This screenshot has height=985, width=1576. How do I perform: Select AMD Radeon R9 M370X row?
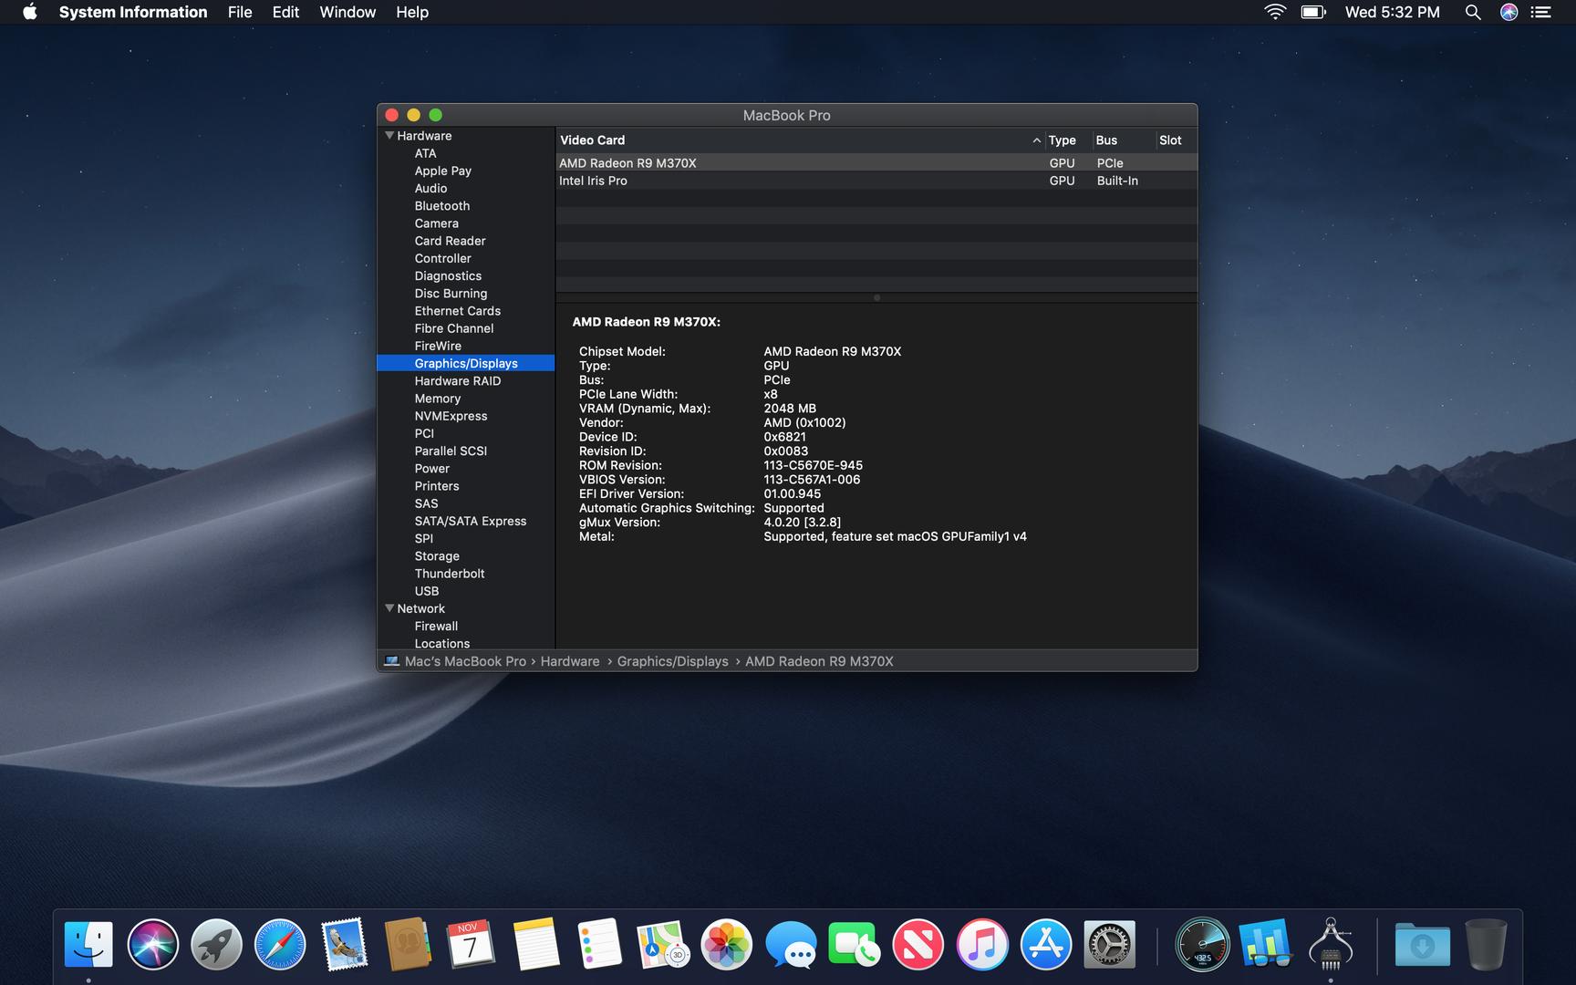point(876,162)
